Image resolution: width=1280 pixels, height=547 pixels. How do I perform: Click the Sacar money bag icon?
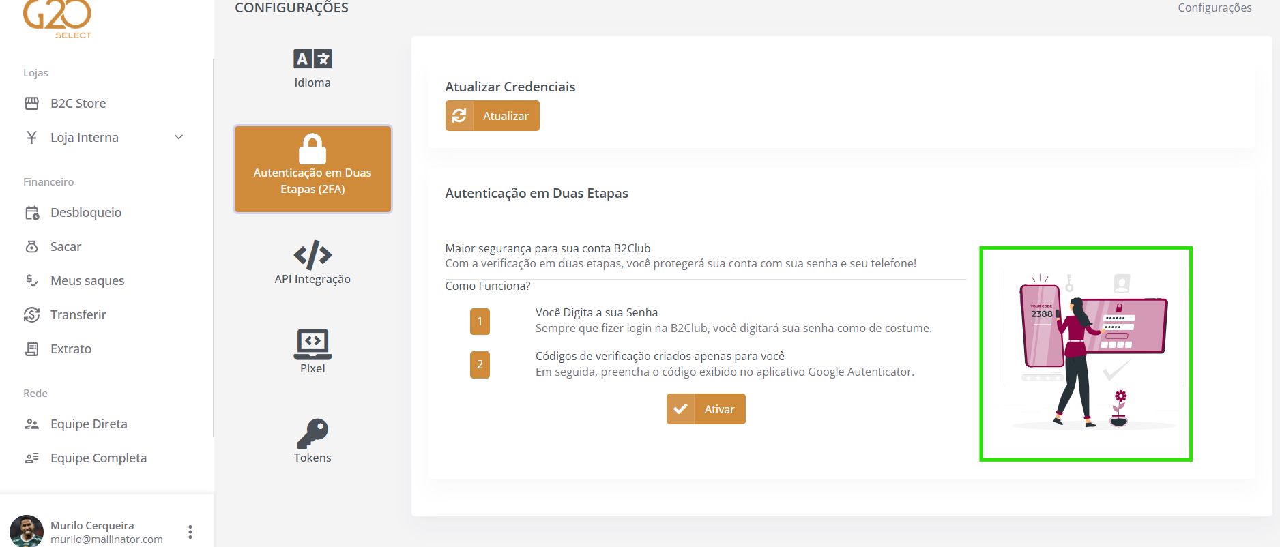(31, 247)
